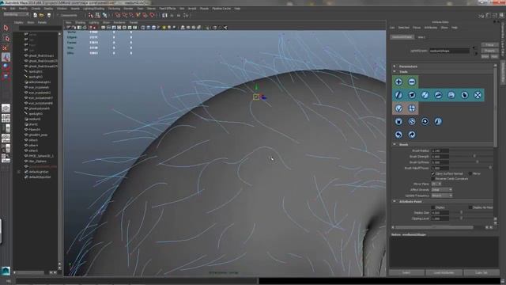Open the Rendering menu set dropdown
The width and height of the screenshot is (506, 285).
tap(16, 14)
